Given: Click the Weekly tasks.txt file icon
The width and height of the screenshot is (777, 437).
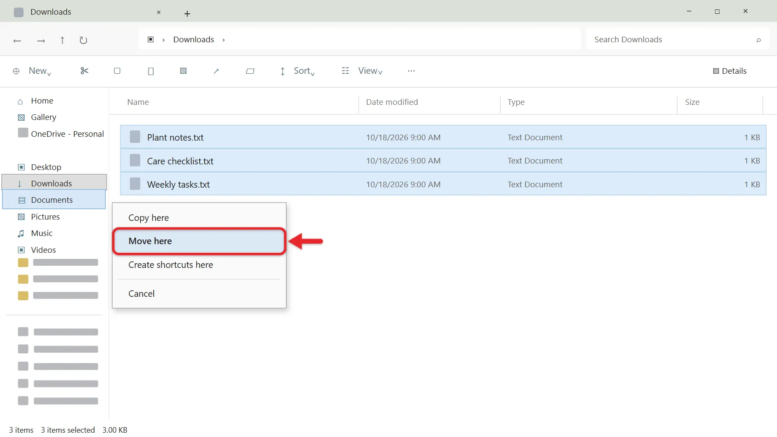Looking at the screenshot, I should pyautogui.click(x=135, y=184).
